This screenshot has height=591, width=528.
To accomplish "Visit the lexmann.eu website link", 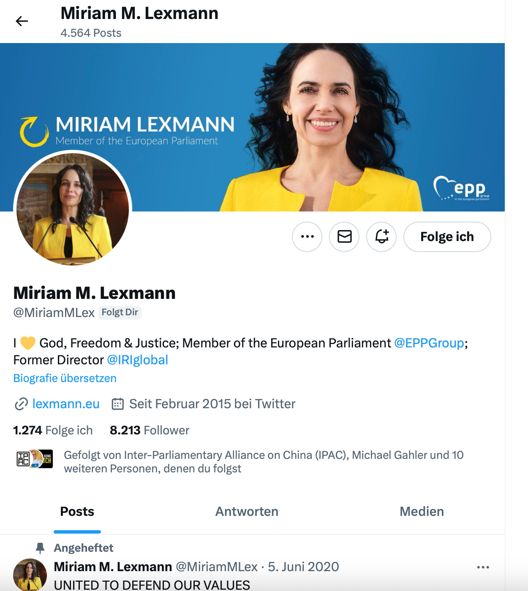I will pos(66,404).
